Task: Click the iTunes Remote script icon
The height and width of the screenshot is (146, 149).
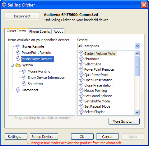Action: [18, 46]
